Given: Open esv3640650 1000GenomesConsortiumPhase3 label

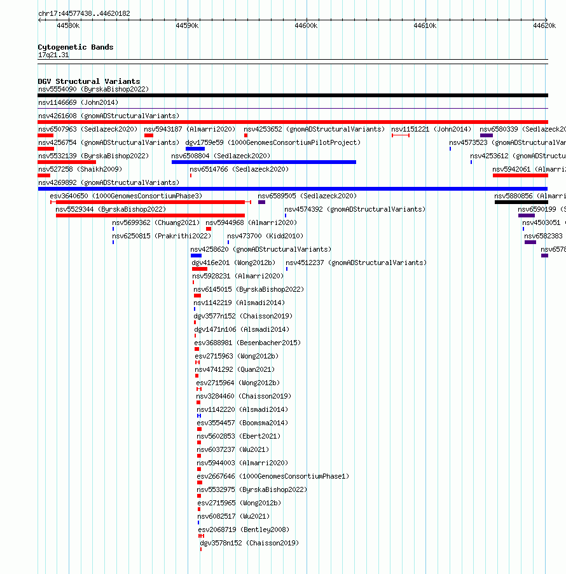Looking at the screenshot, I should 126,196.
